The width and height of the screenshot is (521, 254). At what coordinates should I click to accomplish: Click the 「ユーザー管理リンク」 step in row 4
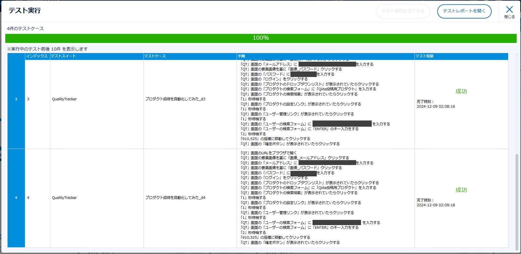(x=297, y=213)
